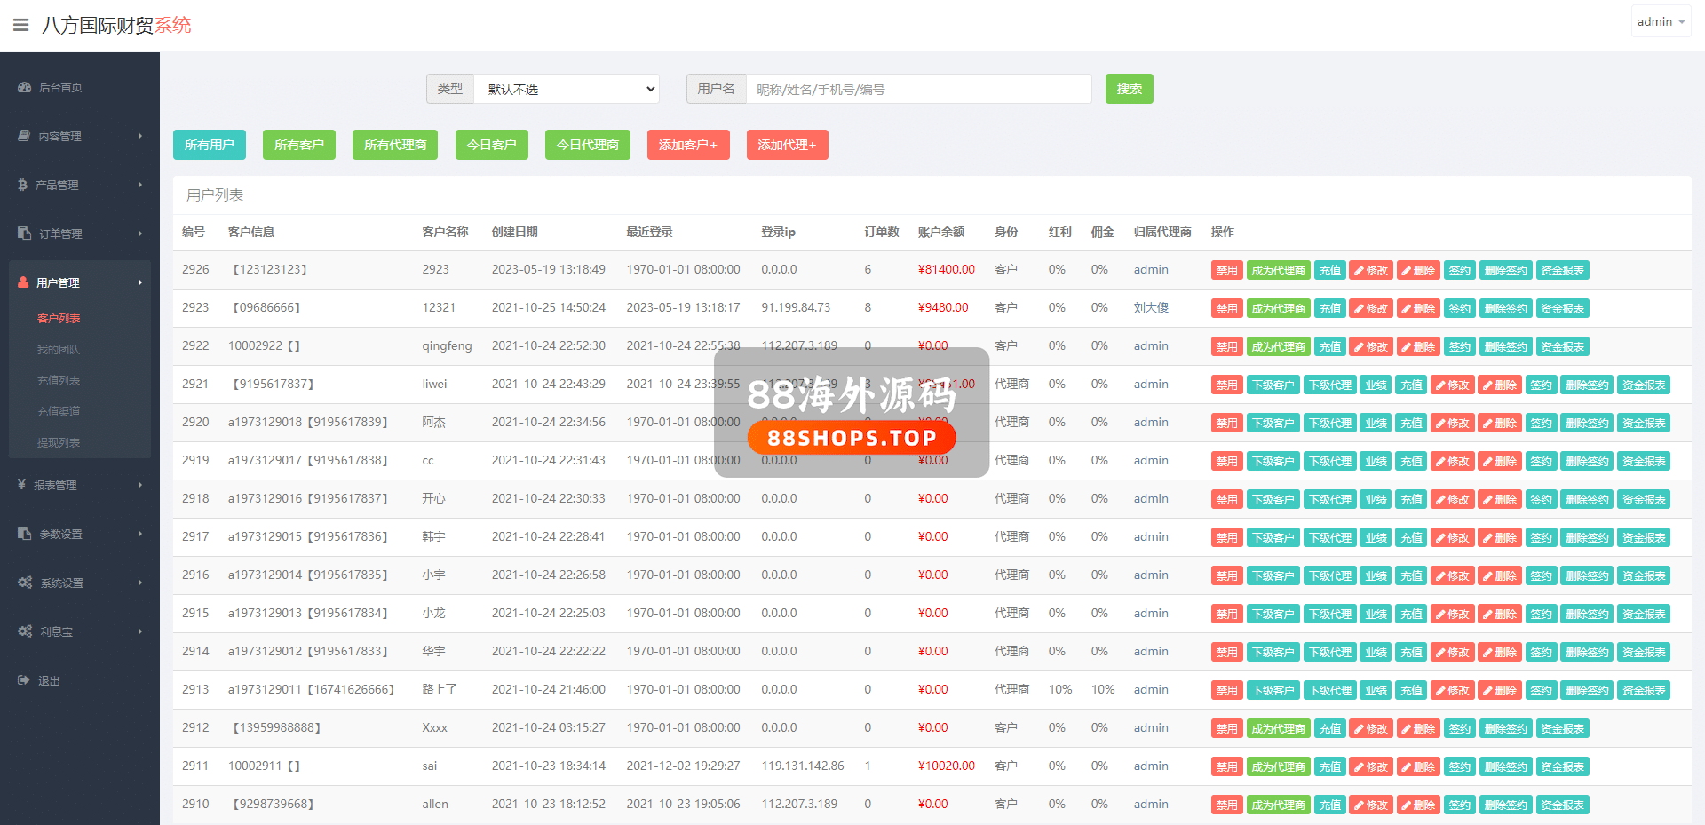Click the clipboard icon beside 订单管理
This screenshot has width=1705, height=825.
pyautogui.click(x=24, y=234)
